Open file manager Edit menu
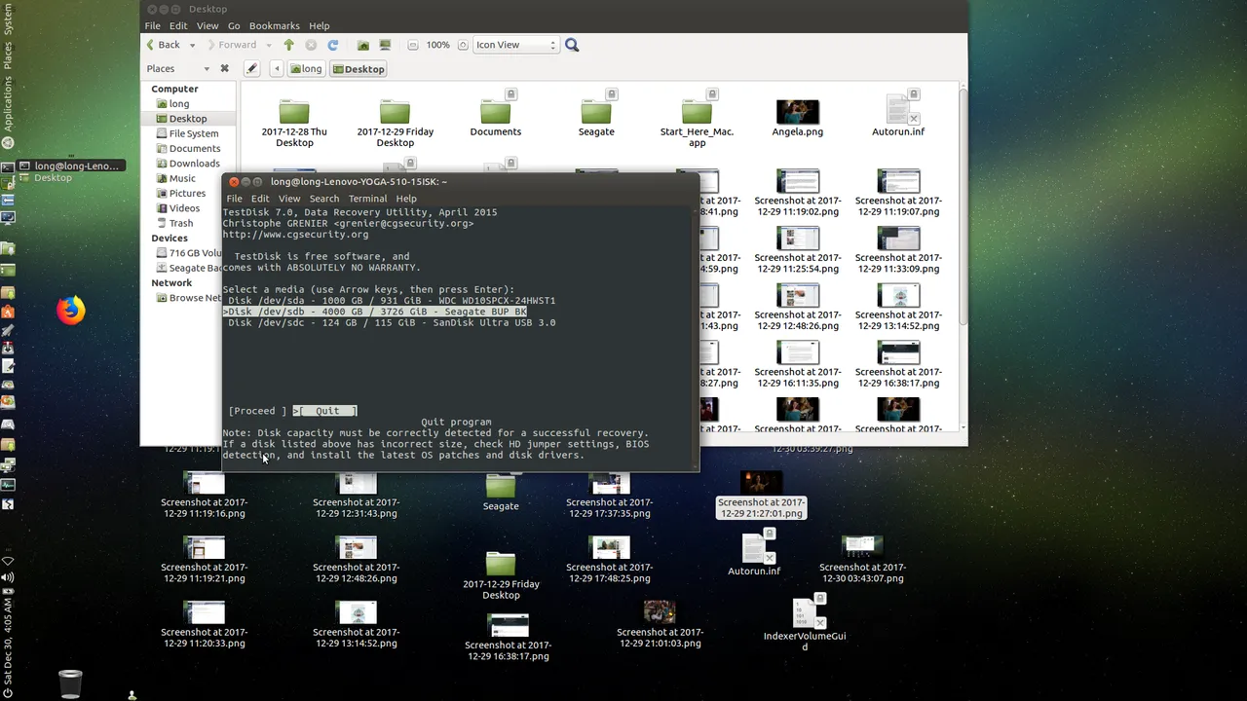 (178, 25)
